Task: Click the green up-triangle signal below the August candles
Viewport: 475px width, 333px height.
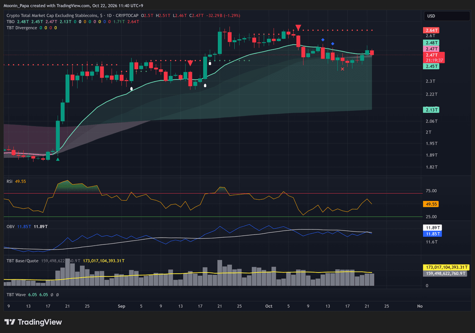Action: click(58, 159)
